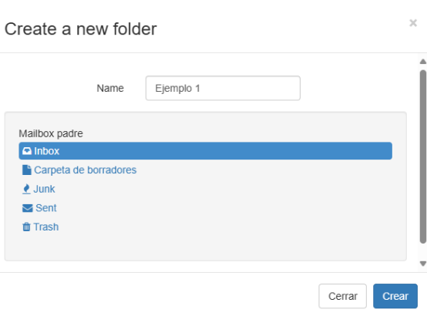
Task: Click the scrollbar down arrow
Action: [423, 264]
